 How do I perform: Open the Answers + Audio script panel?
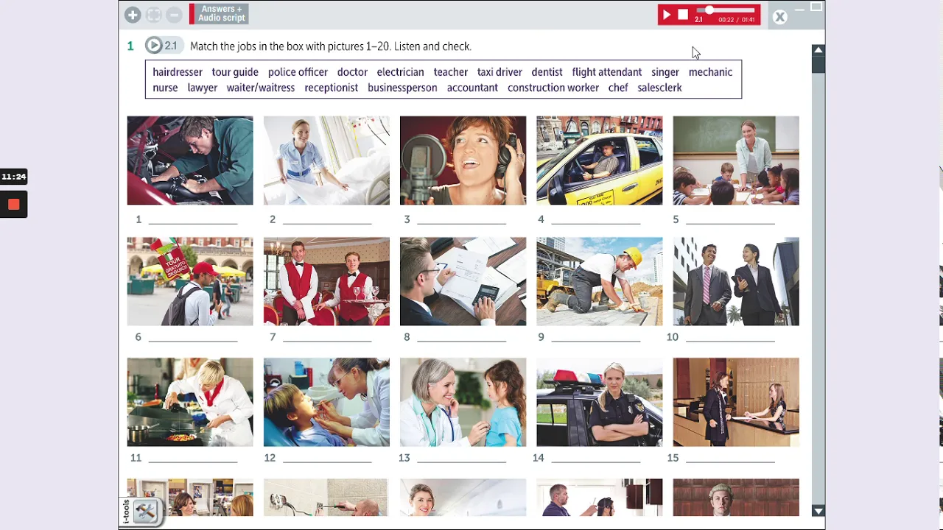coord(219,14)
